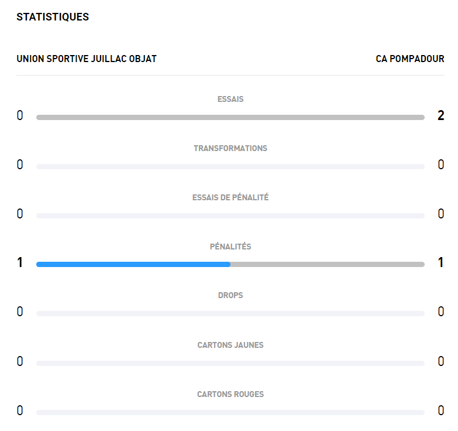The width and height of the screenshot is (458, 431).
Task: Click the empty Transformations bar
Action: point(230,167)
